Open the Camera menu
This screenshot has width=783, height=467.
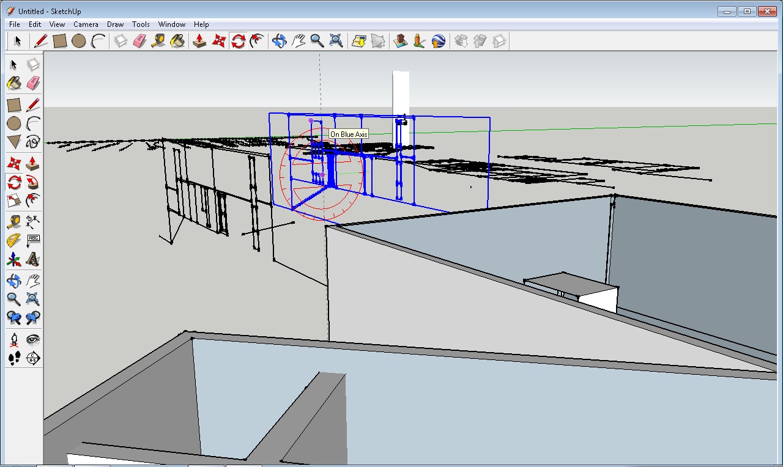tap(86, 24)
